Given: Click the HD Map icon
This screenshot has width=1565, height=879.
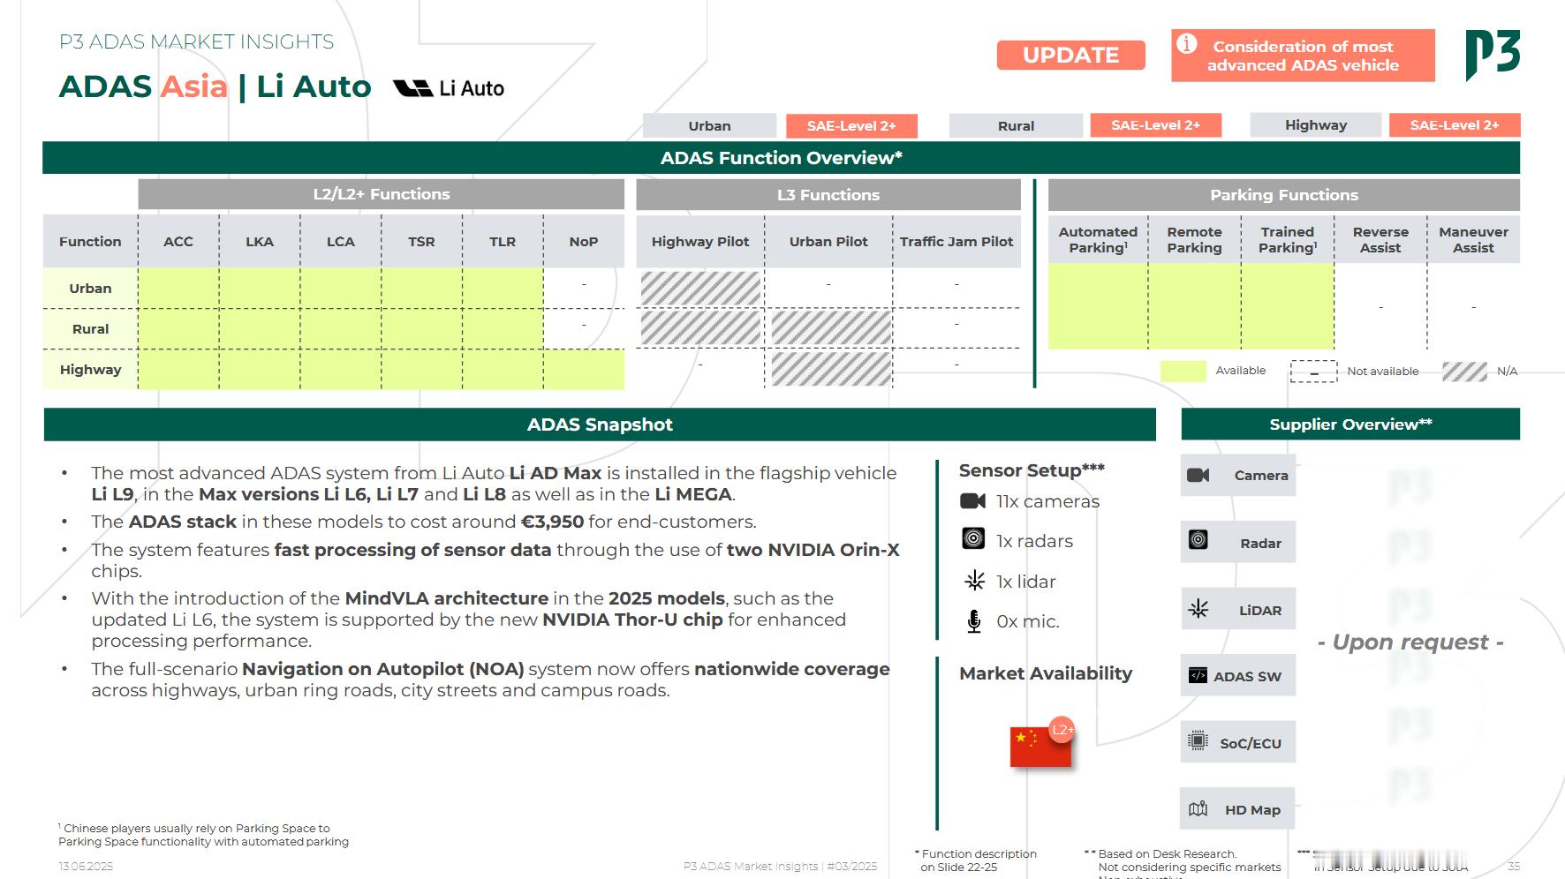Looking at the screenshot, I should tap(1198, 808).
